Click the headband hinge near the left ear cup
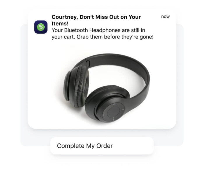The width and height of the screenshot is (204, 170). pyautogui.click(x=87, y=63)
